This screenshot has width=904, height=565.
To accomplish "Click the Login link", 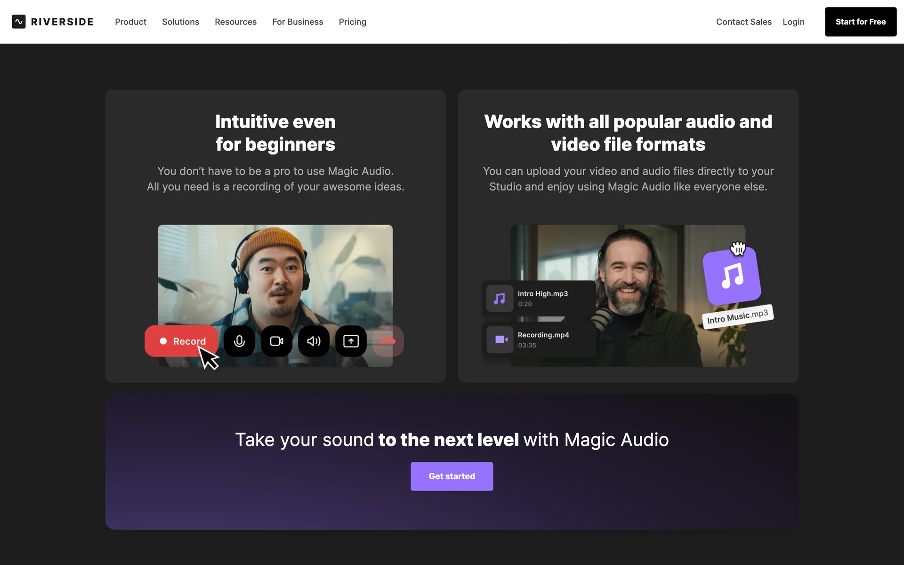I will (793, 22).
